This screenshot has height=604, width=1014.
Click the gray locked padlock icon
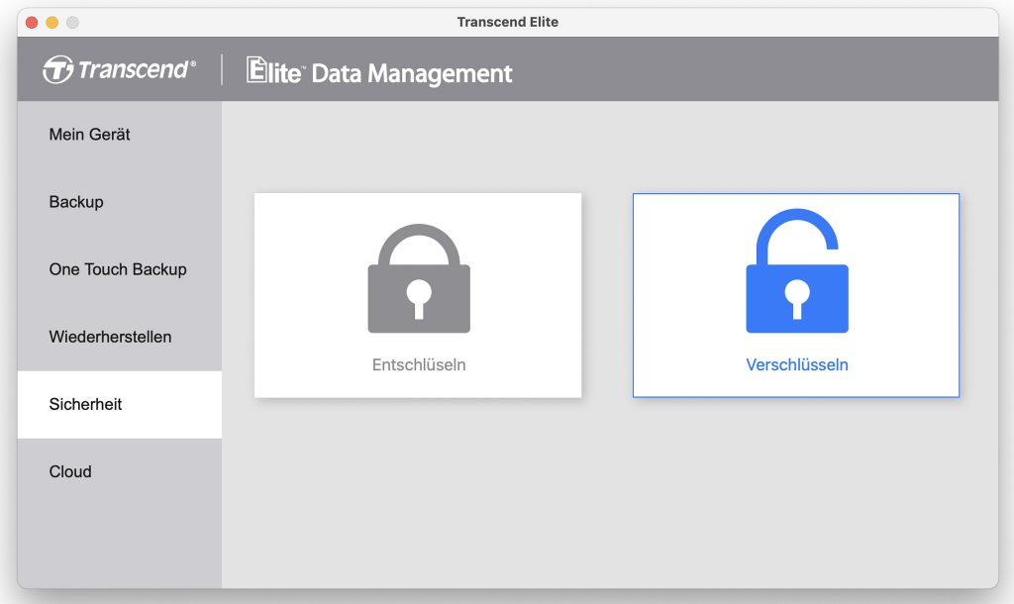coord(419,278)
